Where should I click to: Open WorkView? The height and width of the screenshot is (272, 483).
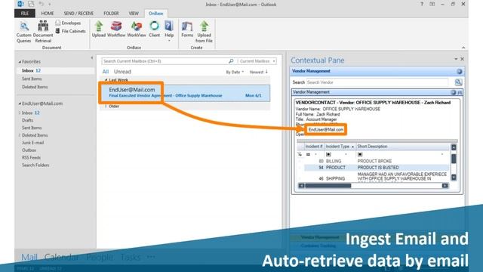pyautogui.click(x=137, y=29)
